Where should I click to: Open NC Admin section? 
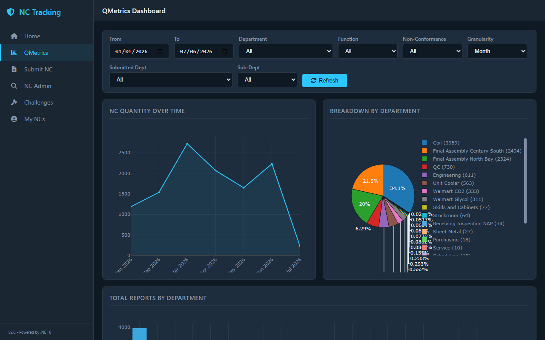pos(47,86)
